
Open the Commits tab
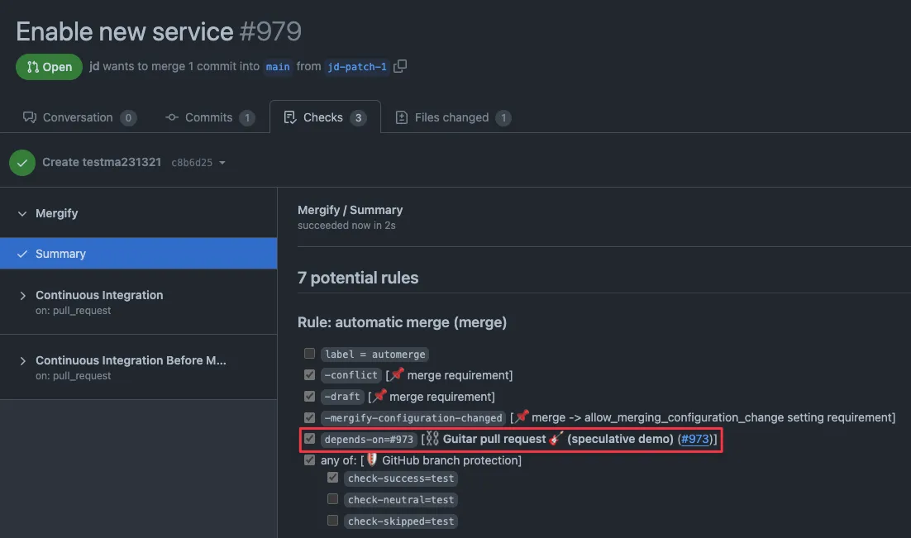[x=209, y=117]
